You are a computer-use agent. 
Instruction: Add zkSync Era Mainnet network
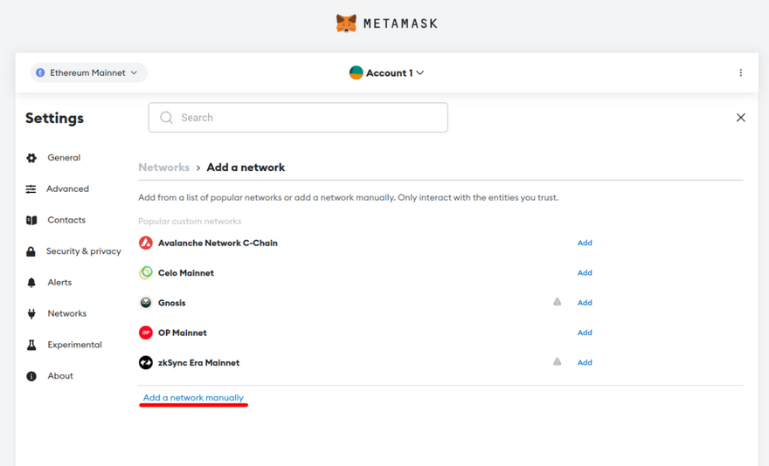[x=585, y=362]
